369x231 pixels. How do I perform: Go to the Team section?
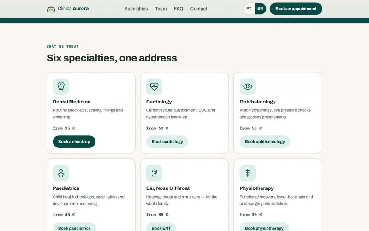[161, 9]
